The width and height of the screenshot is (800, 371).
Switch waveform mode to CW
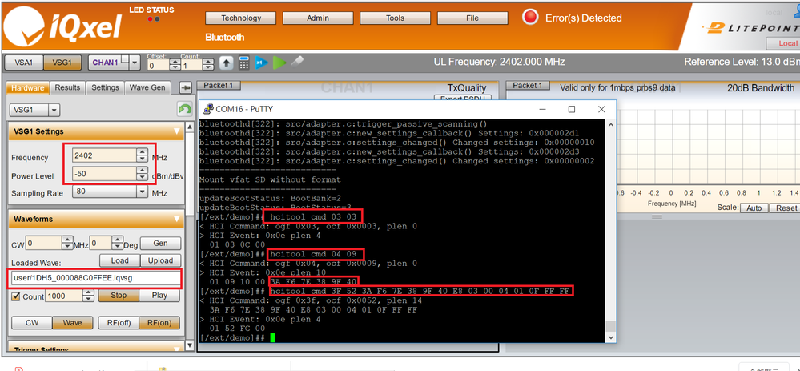32,322
